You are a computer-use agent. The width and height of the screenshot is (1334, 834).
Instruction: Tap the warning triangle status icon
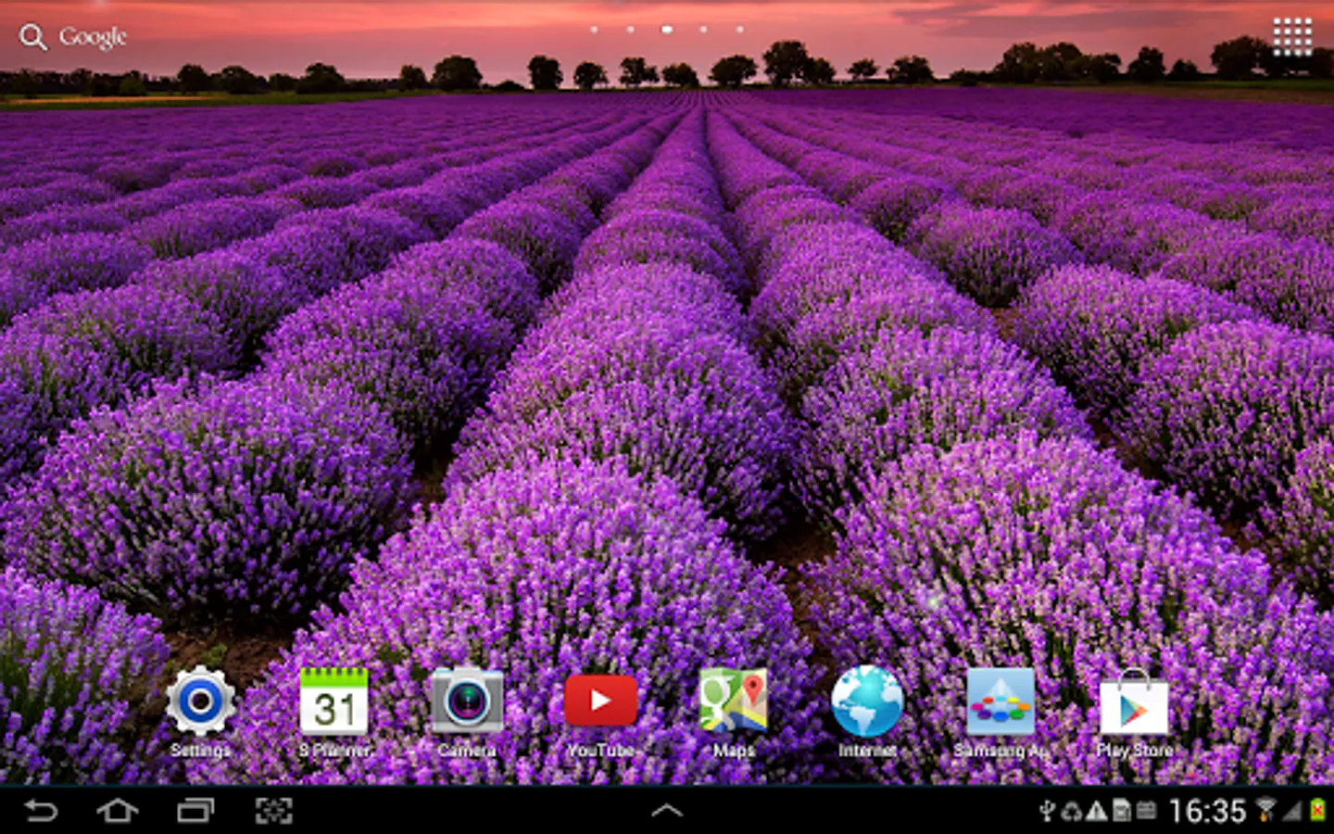[1096, 812]
